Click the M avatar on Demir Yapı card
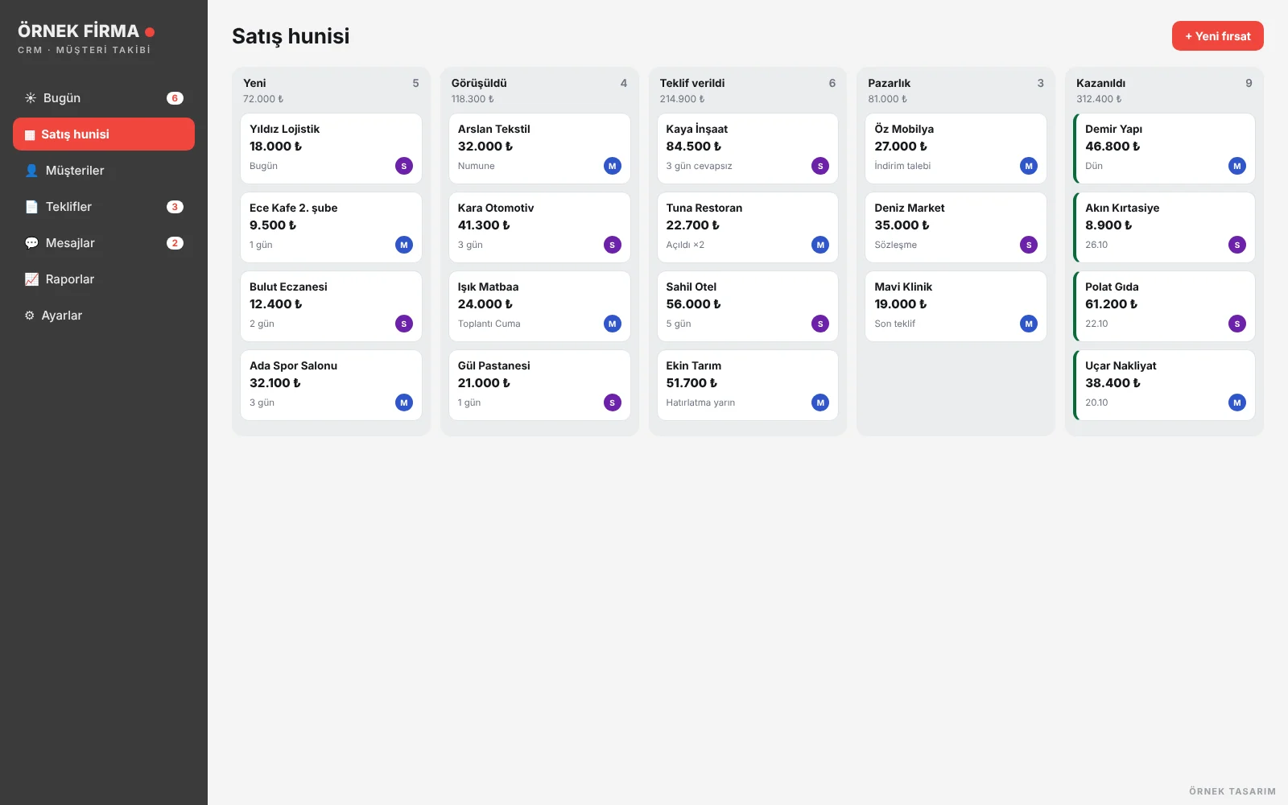Screen dimensions: 1288x805 tap(1237, 166)
